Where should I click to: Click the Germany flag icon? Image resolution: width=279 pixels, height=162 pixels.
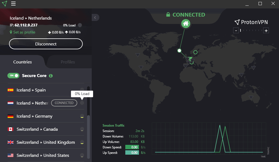click(x=10, y=116)
